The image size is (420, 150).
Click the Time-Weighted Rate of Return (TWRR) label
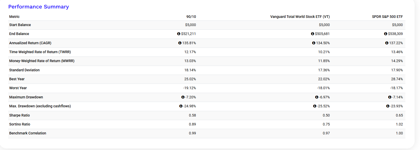[x=40, y=52]
